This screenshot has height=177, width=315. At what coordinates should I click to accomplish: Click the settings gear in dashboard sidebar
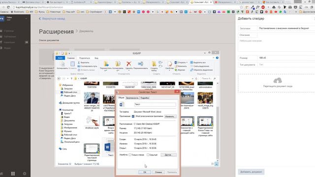coord(25,174)
